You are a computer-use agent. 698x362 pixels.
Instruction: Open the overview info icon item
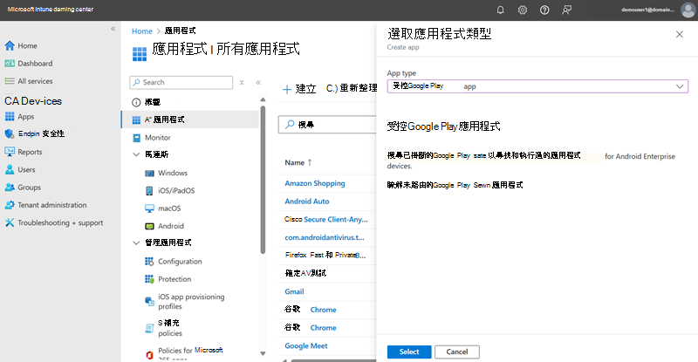click(x=136, y=102)
